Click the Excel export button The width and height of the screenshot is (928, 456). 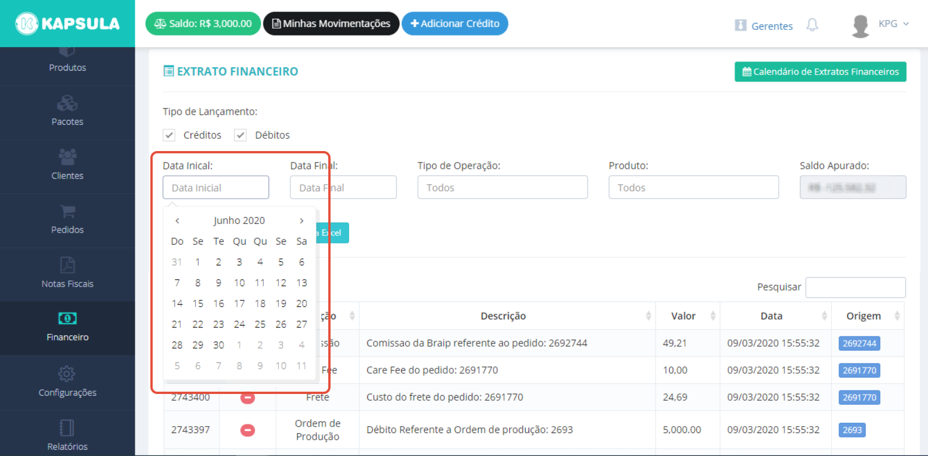[332, 233]
